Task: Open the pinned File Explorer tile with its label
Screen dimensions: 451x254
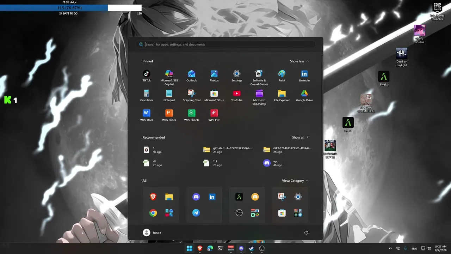Action: (282, 96)
